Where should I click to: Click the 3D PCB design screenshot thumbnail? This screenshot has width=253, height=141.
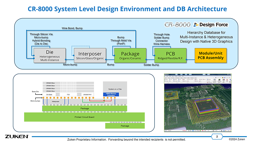198,103
